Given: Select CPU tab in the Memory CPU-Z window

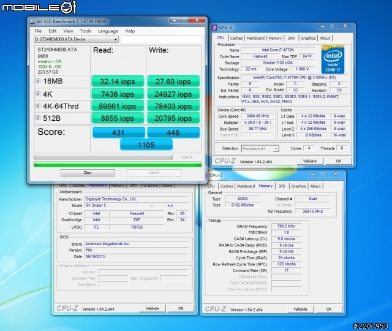Looking at the screenshot, I should pos(211,186).
